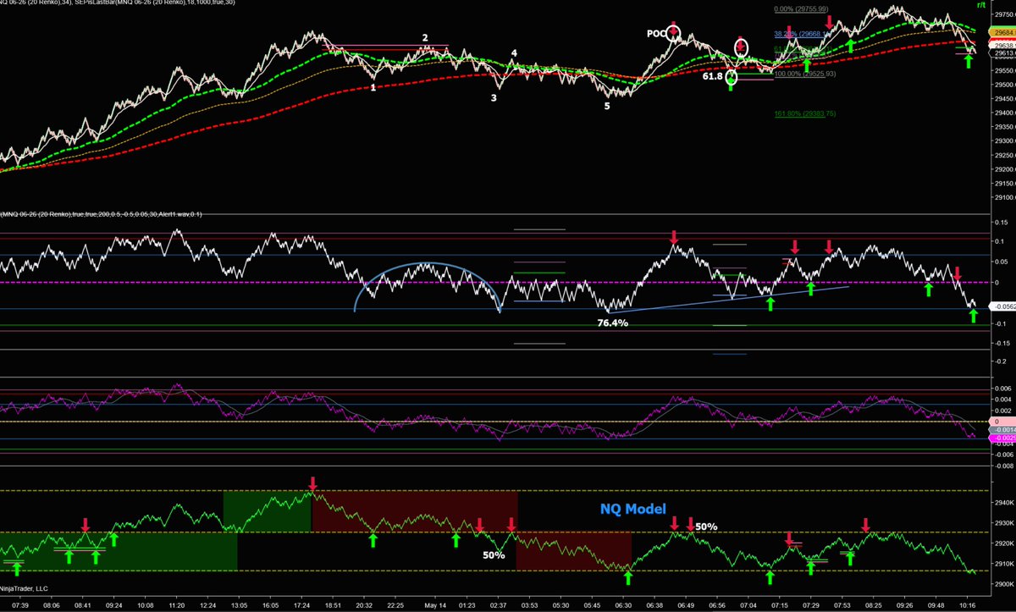Select the wave label 3 on price chart
Viewport: 1016px width, 612px height.
coord(494,97)
